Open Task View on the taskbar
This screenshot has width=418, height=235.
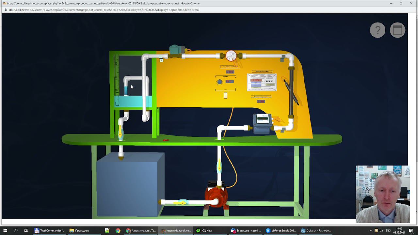(x=26, y=230)
